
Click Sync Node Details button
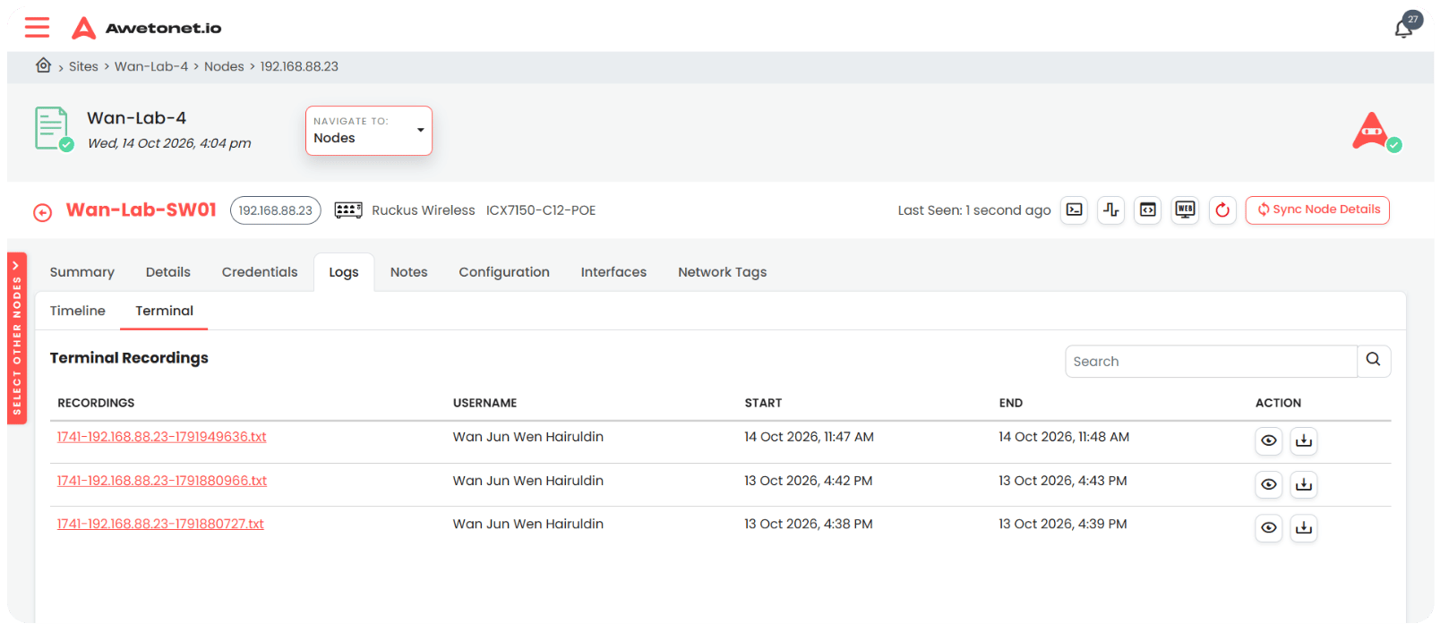[1317, 210]
